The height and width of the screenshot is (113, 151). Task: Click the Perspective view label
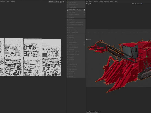89,4
